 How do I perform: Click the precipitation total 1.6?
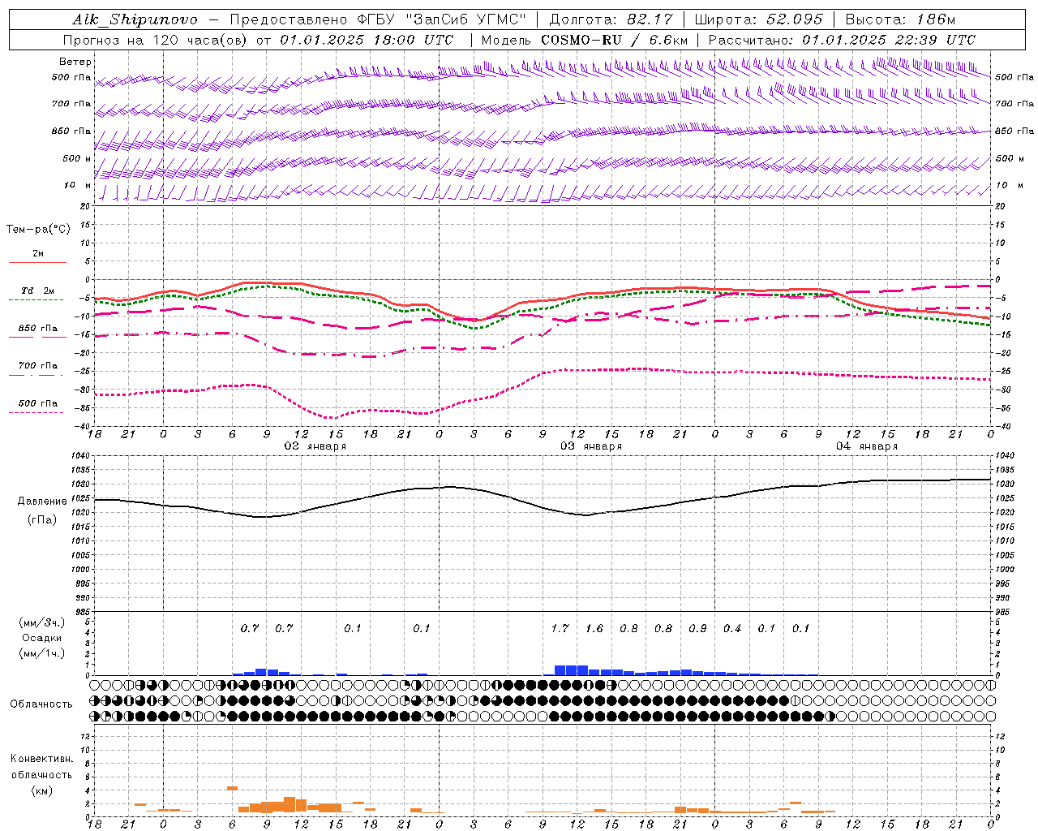click(x=594, y=629)
